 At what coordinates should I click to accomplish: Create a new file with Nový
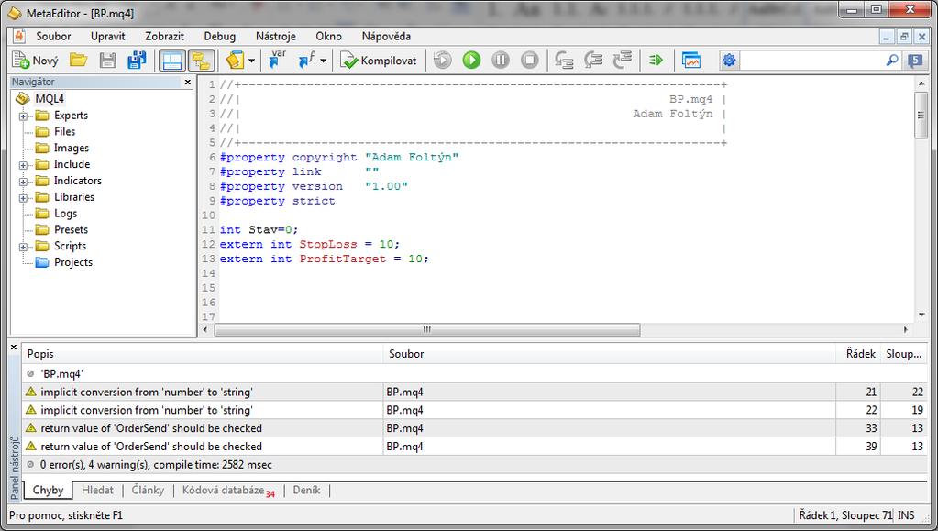35,60
